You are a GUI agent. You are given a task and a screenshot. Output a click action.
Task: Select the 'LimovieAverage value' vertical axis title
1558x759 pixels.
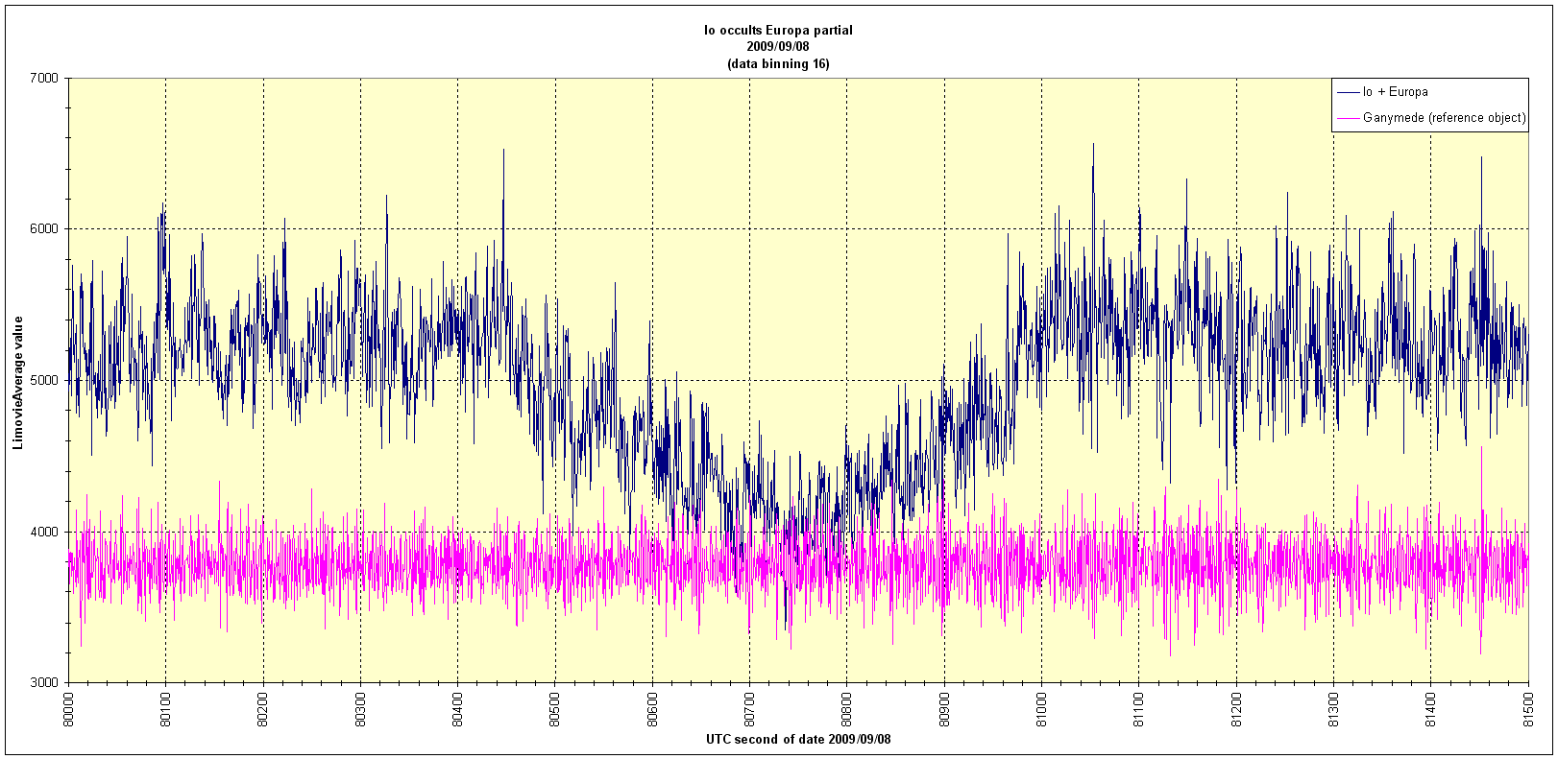[17, 380]
